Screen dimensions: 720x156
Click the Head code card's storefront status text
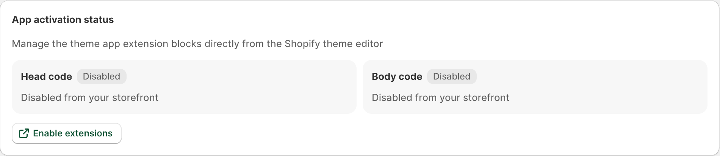point(89,98)
